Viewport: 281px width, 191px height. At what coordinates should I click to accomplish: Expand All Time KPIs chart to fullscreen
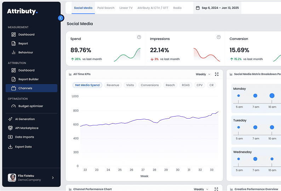(217, 74)
